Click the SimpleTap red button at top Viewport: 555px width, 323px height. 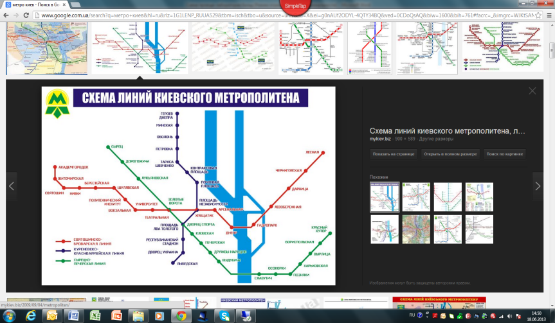pyautogui.click(x=295, y=7)
